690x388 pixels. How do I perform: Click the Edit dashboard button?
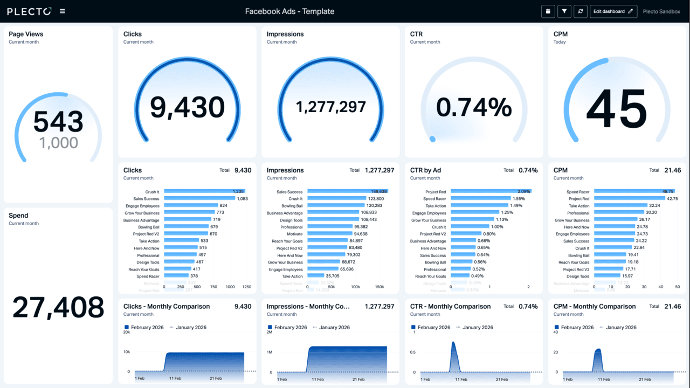(x=609, y=11)
